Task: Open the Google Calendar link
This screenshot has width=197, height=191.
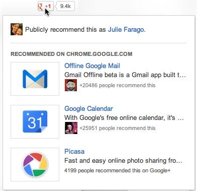Action: point(88,108)
